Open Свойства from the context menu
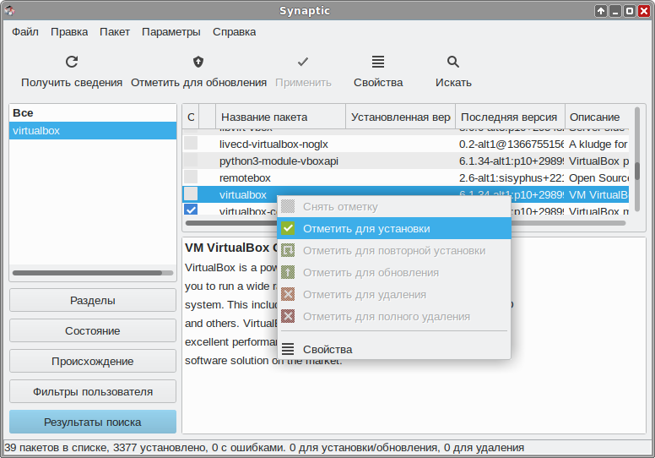The height and width of the screenshot is (458, 655). [x=394, y=349]
